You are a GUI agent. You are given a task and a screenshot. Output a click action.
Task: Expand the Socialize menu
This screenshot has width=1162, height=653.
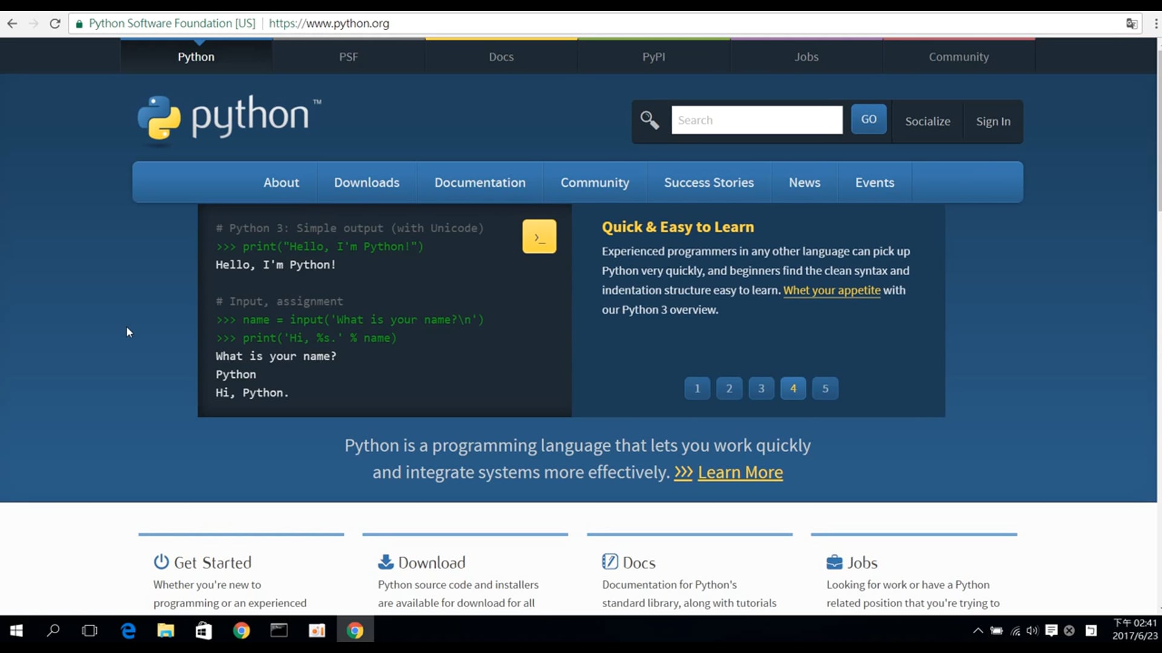click(927, 121)
